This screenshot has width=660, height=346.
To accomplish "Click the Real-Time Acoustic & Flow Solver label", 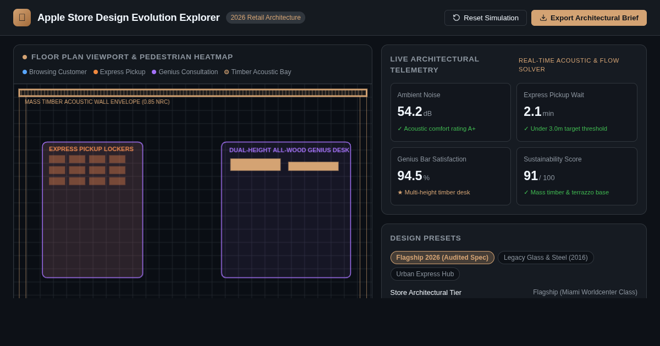I will coord(569,65).
